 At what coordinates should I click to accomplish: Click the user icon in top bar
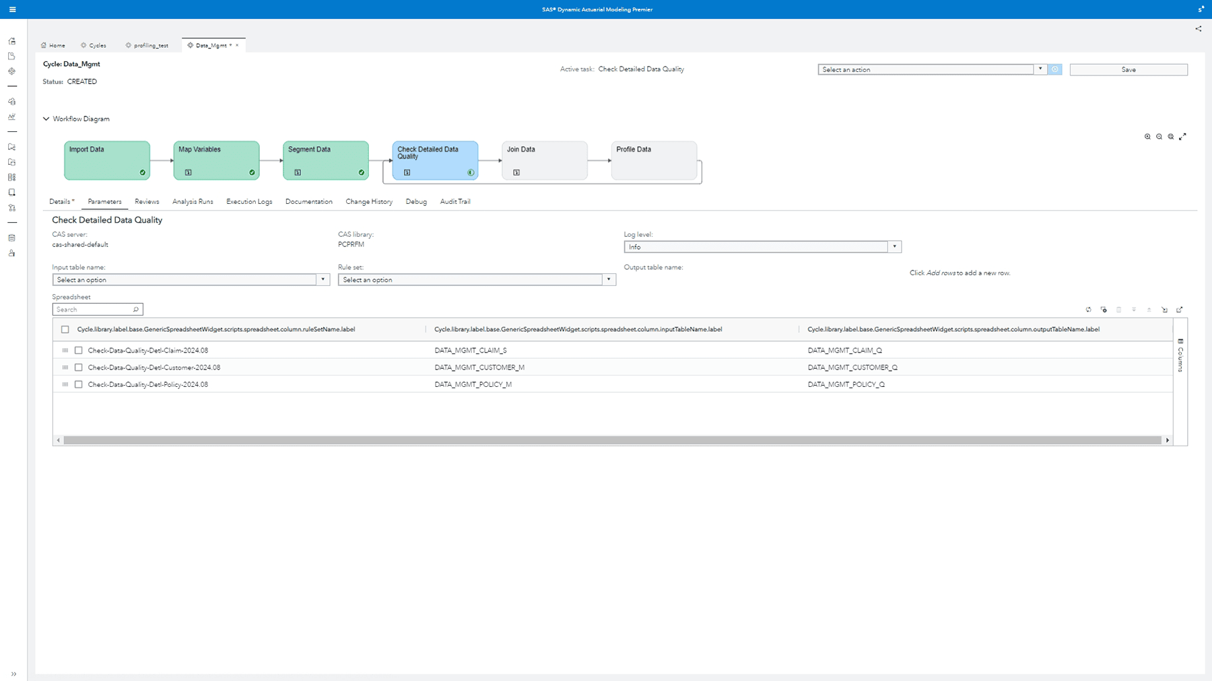pyautogui.click(x=1201, y=9)
